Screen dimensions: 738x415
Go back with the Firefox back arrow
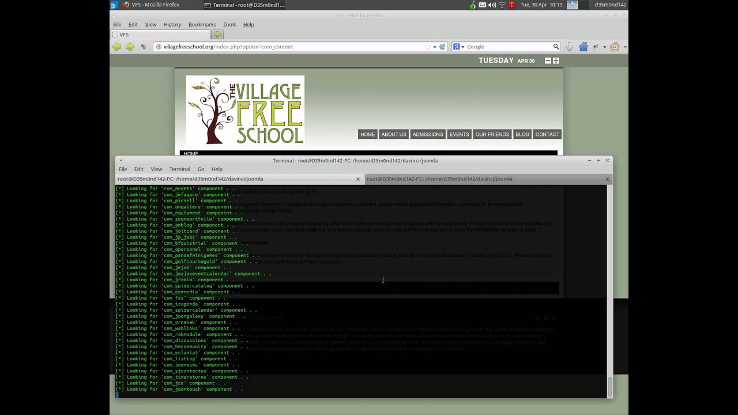tap(117, 47)
